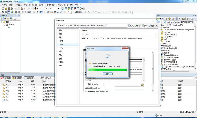The height and width of the screenshot is (118, 197).
Task: Select warning row with code 10045
Action: pyautogui.click(x=27, y=91)
